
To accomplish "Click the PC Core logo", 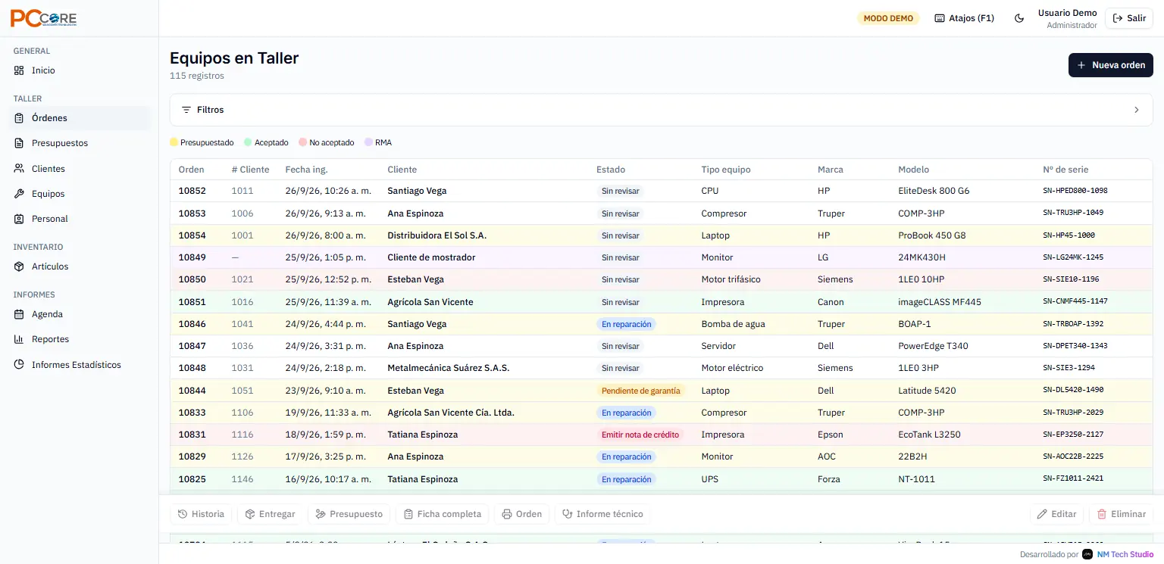I will point(43,18).
